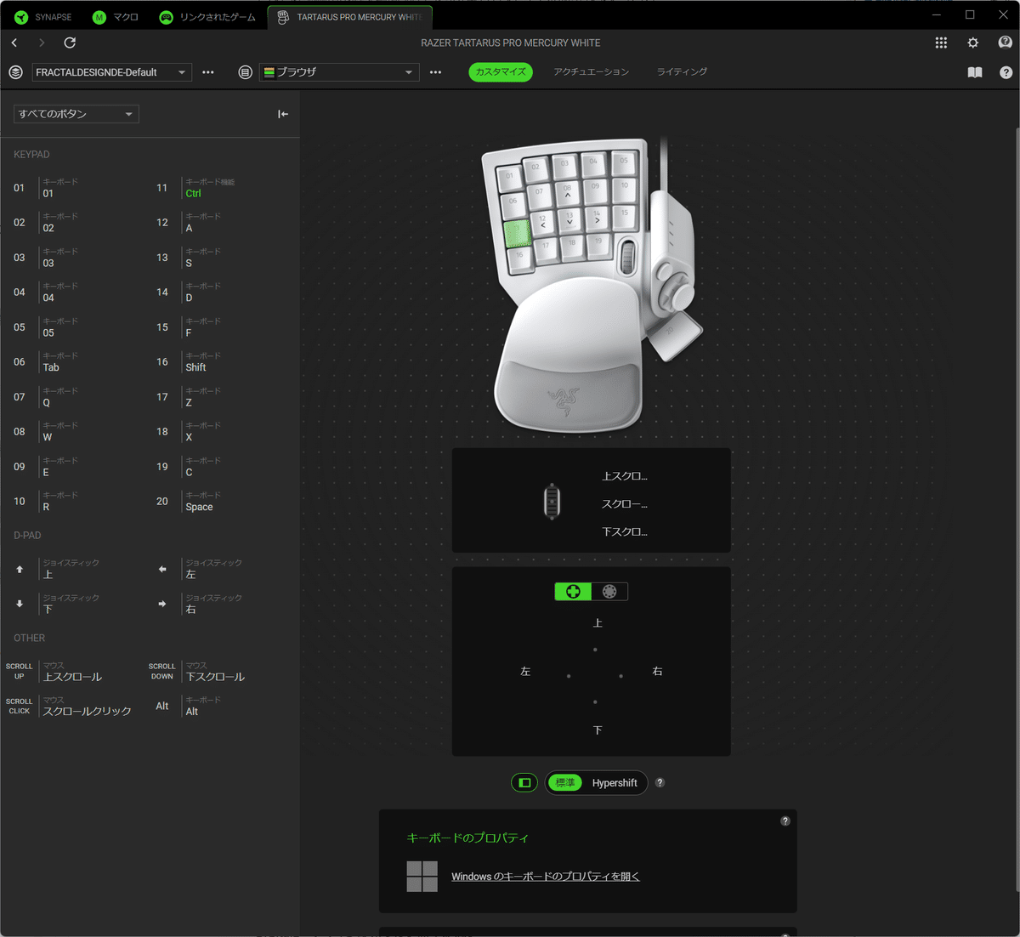The image size is (1020, 937).
Task: Open FRACTALDESIGNDE-Default profile dropdown
Action: tap(112, 72)
